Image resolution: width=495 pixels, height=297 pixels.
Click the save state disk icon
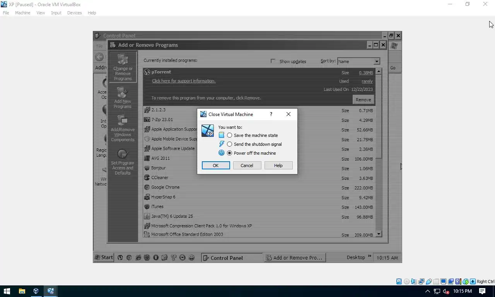click(x=221, y=135)
